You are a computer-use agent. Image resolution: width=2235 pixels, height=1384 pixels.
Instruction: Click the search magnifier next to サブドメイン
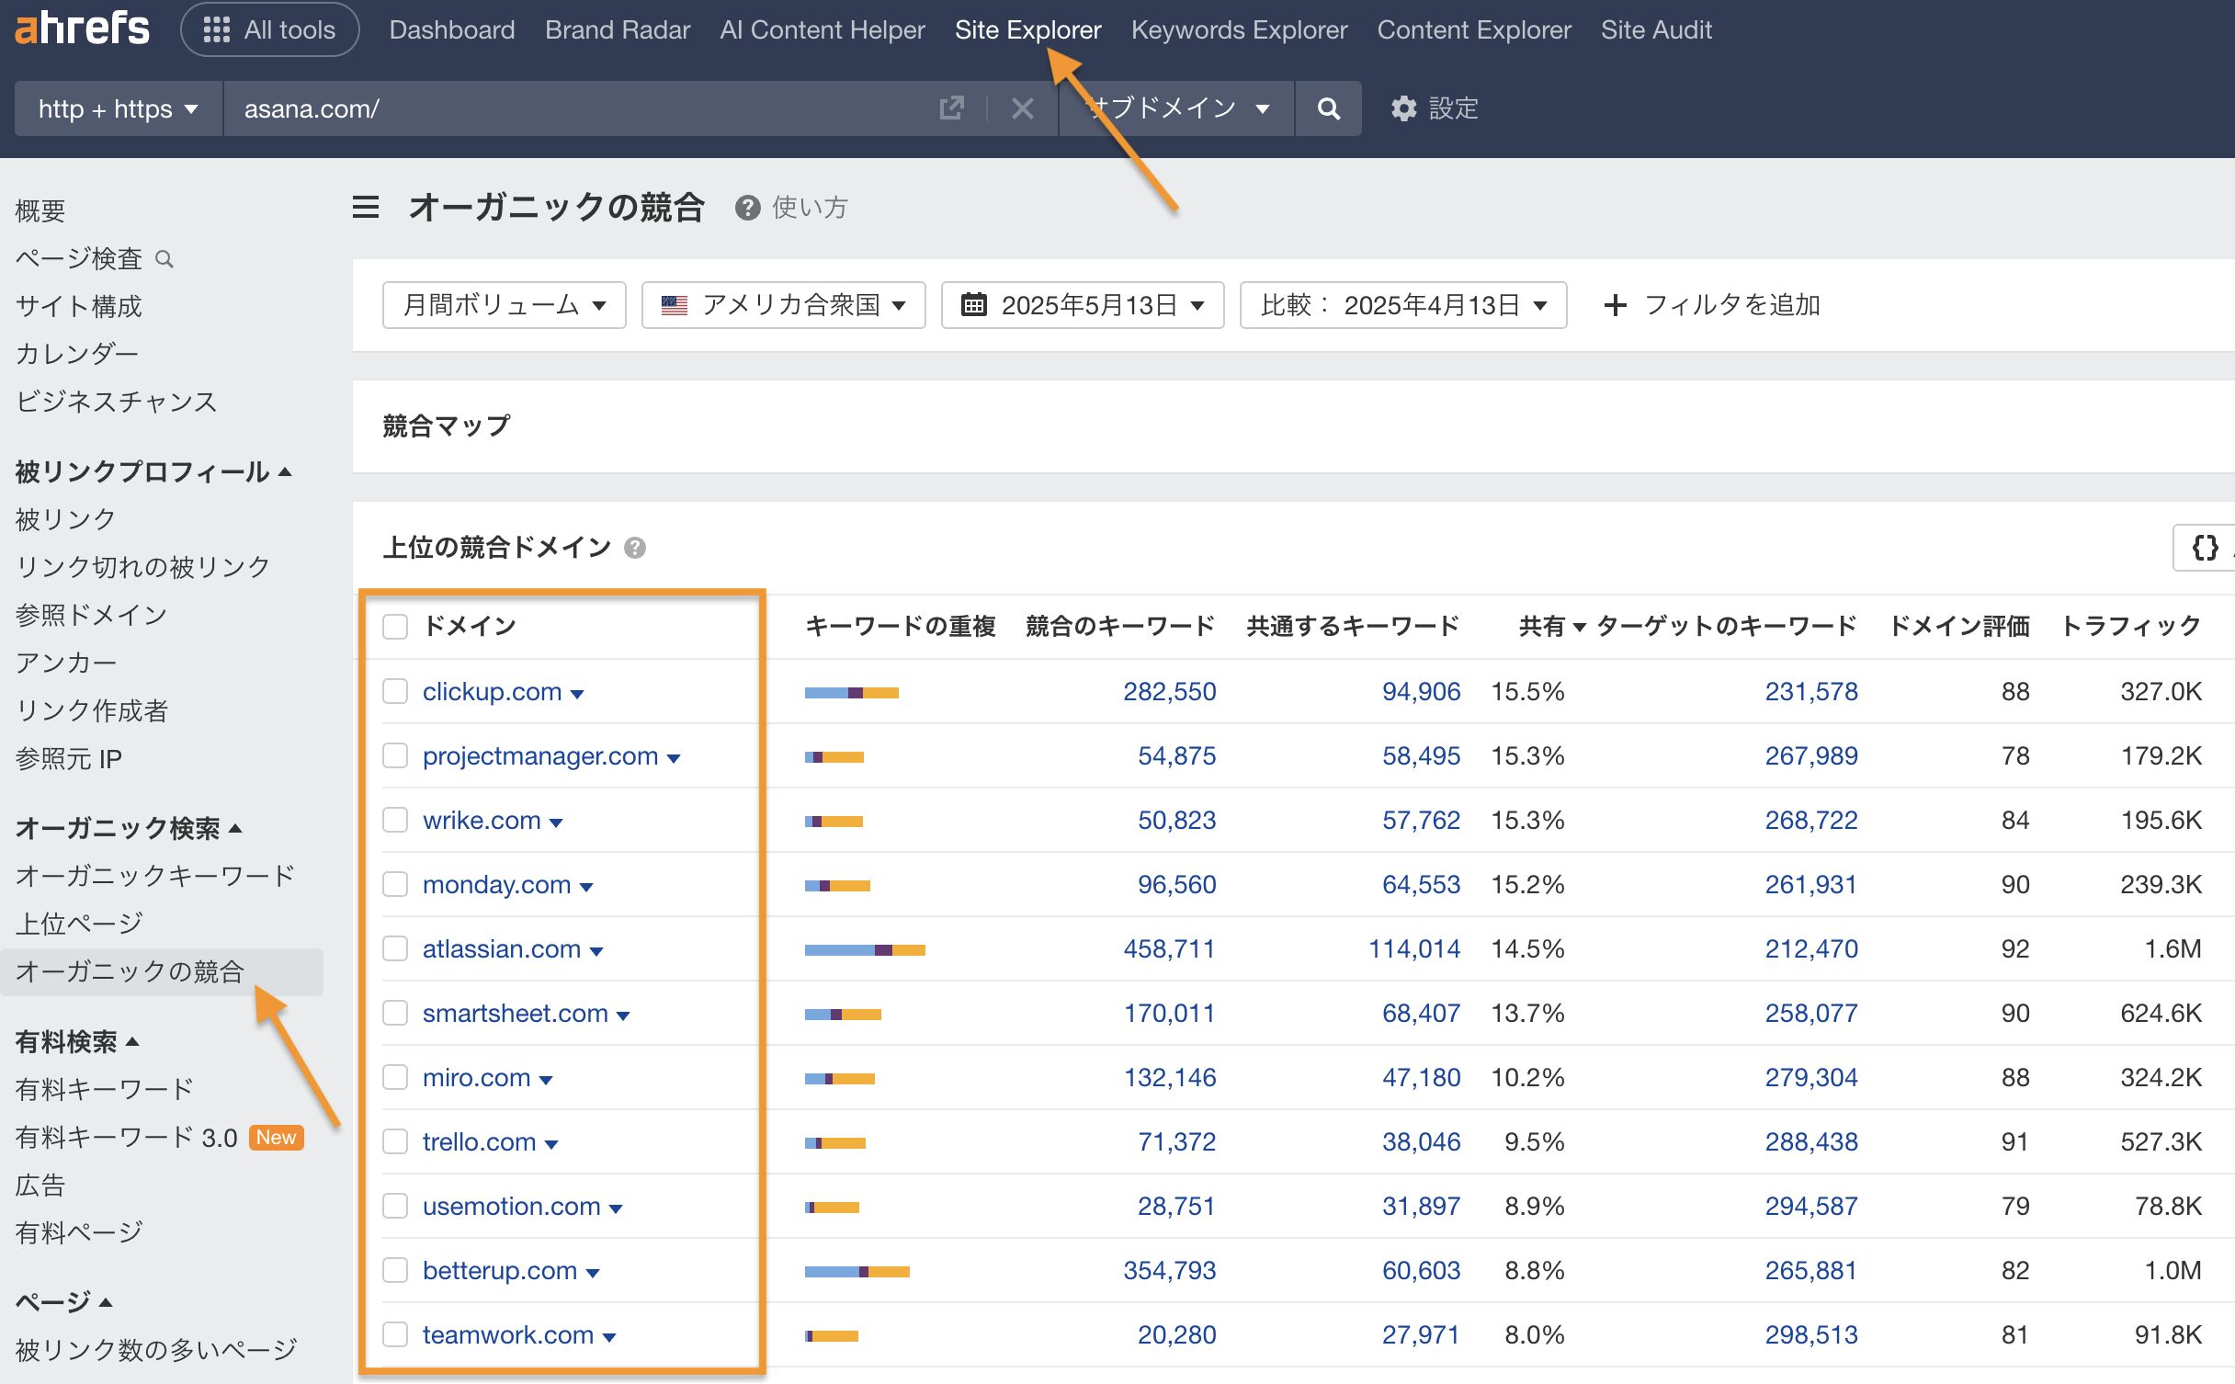tap(1327, 108)
